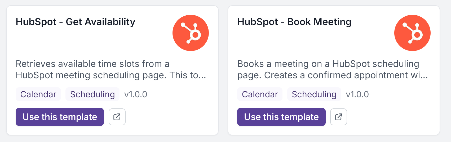
Task: Use this template for HubSpot Book Meeting
Action: coord(281,117)
